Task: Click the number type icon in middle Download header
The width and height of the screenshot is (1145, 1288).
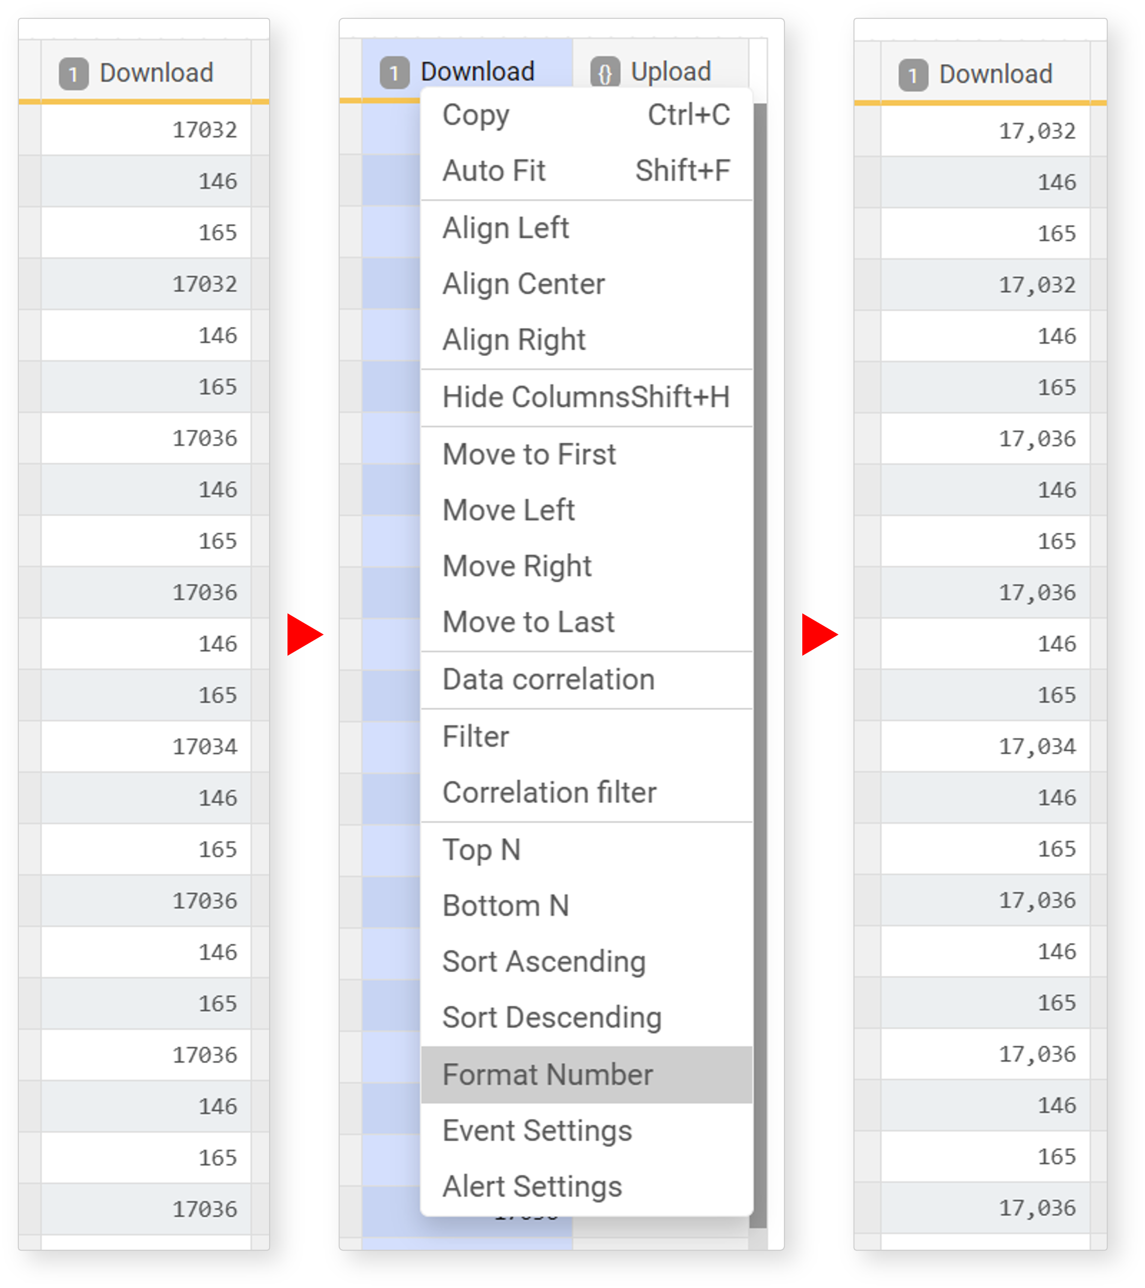Action: [x=394, y=73]
